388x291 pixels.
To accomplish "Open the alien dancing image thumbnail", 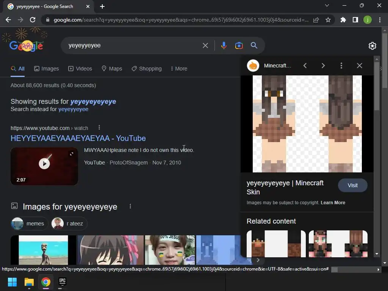I will 43,250.
